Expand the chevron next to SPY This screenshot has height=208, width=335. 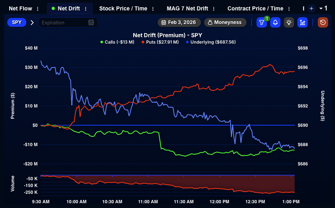[32, 22]
